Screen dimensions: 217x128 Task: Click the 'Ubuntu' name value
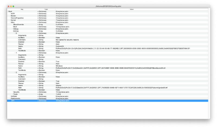(x=59, y=85)
